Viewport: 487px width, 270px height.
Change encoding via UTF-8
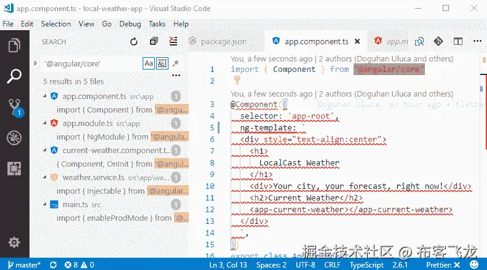click(306, 264)
